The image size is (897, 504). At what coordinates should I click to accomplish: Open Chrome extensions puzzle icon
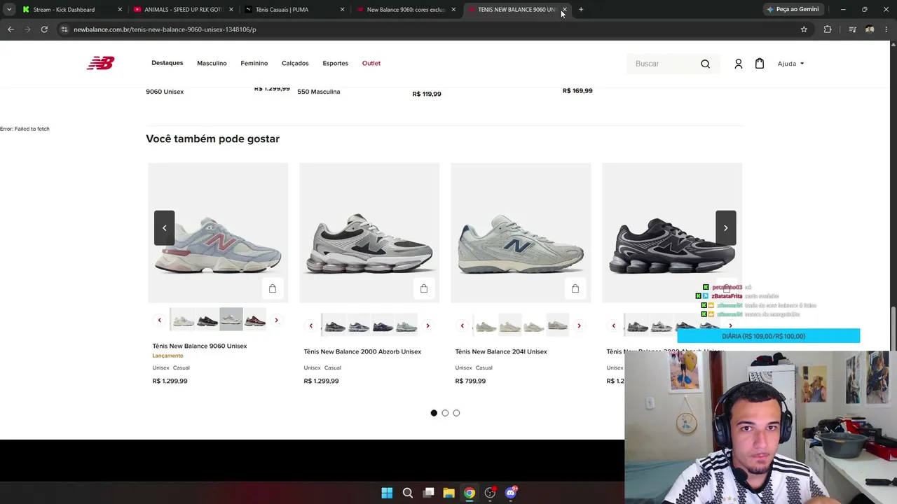tap(828, 29)
